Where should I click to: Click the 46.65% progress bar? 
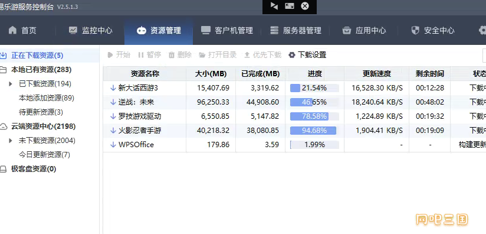(314, 102)
